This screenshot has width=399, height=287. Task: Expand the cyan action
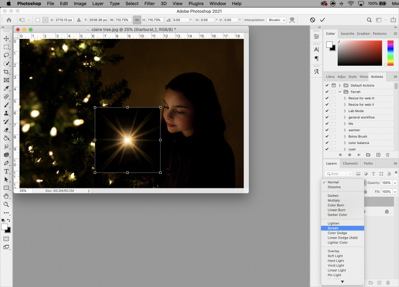click(x=345, y=149)
